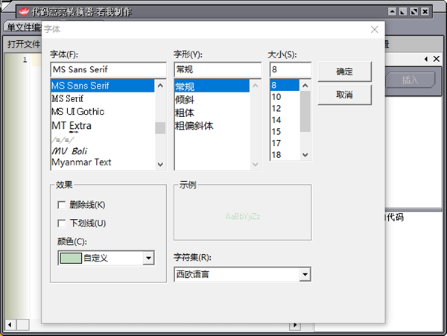This screenshot has width=447, height=336.
Task: Click the green custom color swatch
Action: tap(70, 258)
